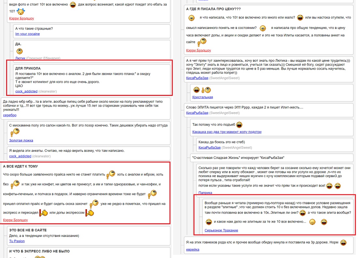
Task: Click the laughing emoji after «Элитные ли они?»
Action: 303,213
